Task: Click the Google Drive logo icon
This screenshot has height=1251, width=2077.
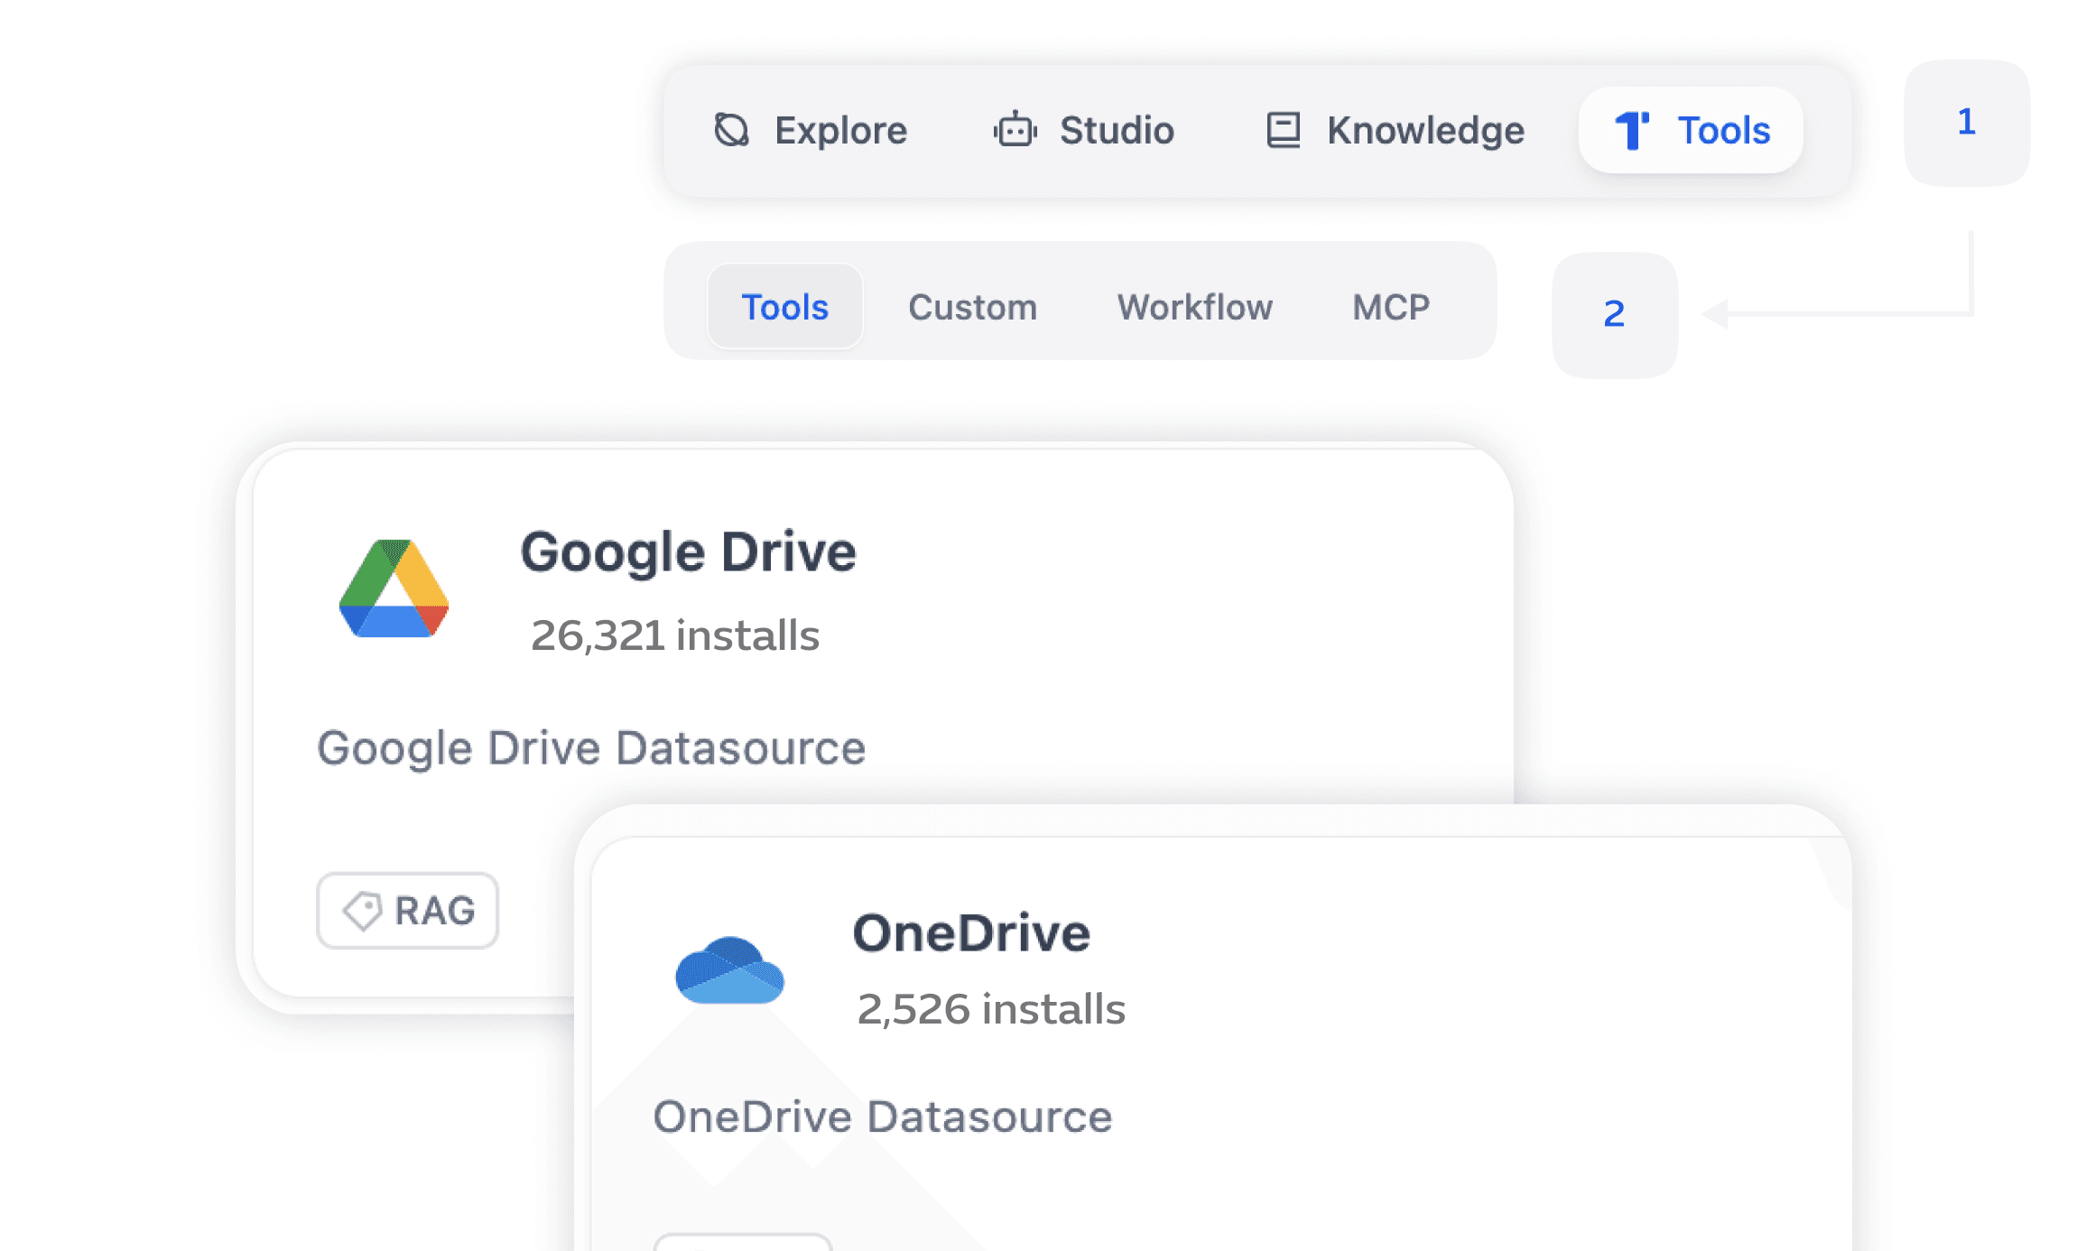Action: coord(394,588)
